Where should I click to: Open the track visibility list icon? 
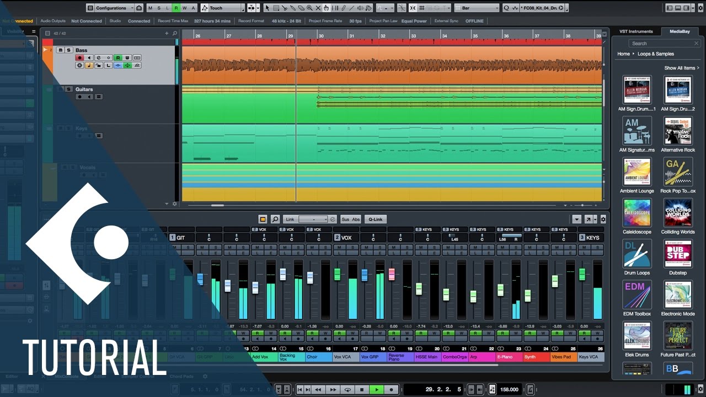(x=47, y=33)
